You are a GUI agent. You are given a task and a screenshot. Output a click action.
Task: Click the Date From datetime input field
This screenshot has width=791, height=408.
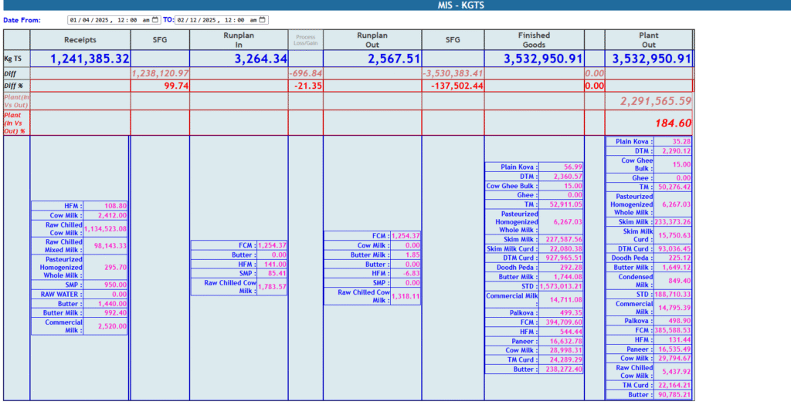click(108, 20)
